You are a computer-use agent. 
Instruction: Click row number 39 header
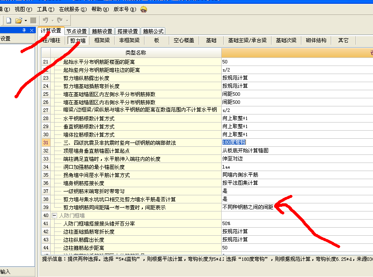46,207
